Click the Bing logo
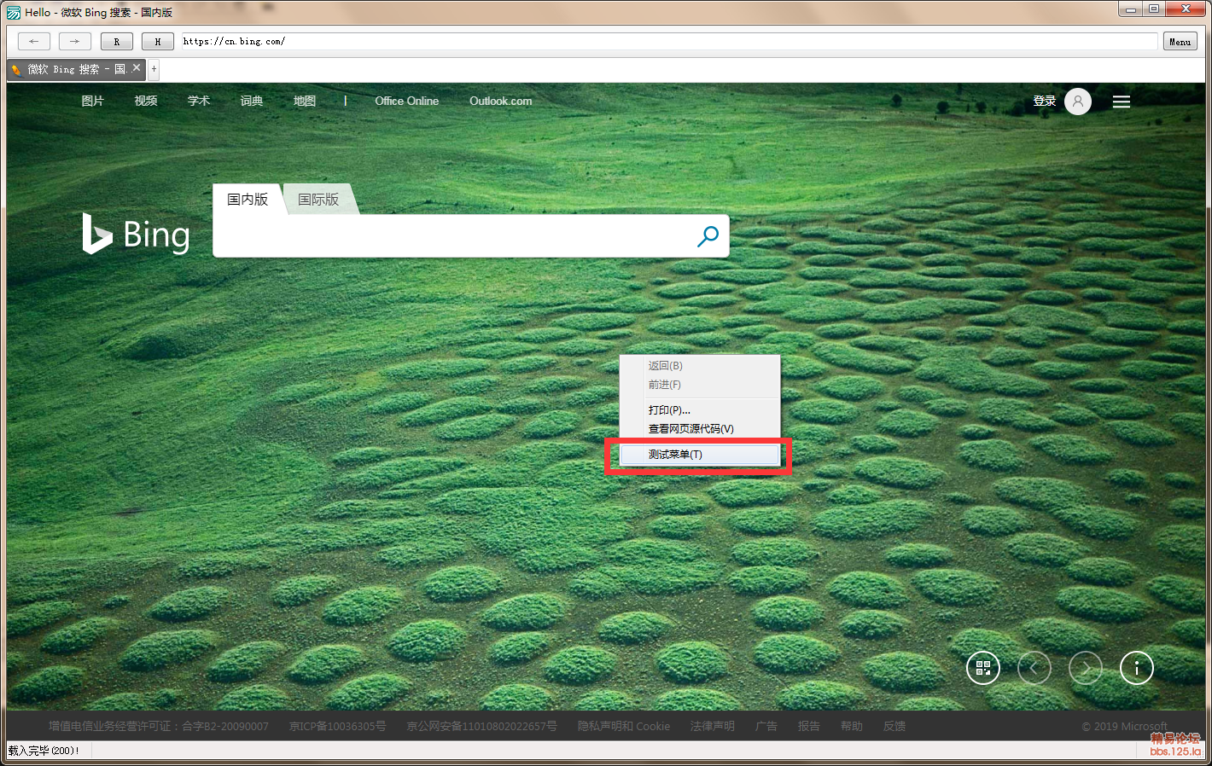The image size is (1212, 766). [x=137, y=234]
